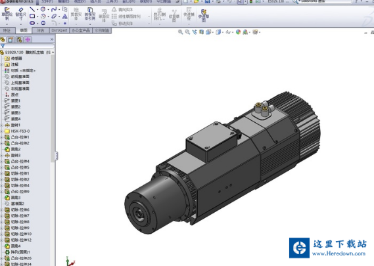Viewport: 374px width, 266px height.
Task: Switch to the 评估 (Evaluate) tab
Action: click(x=41, y=30)
